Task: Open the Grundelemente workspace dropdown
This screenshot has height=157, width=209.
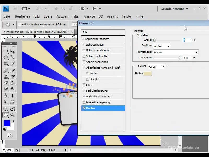Action: click(x=174, y=9)
